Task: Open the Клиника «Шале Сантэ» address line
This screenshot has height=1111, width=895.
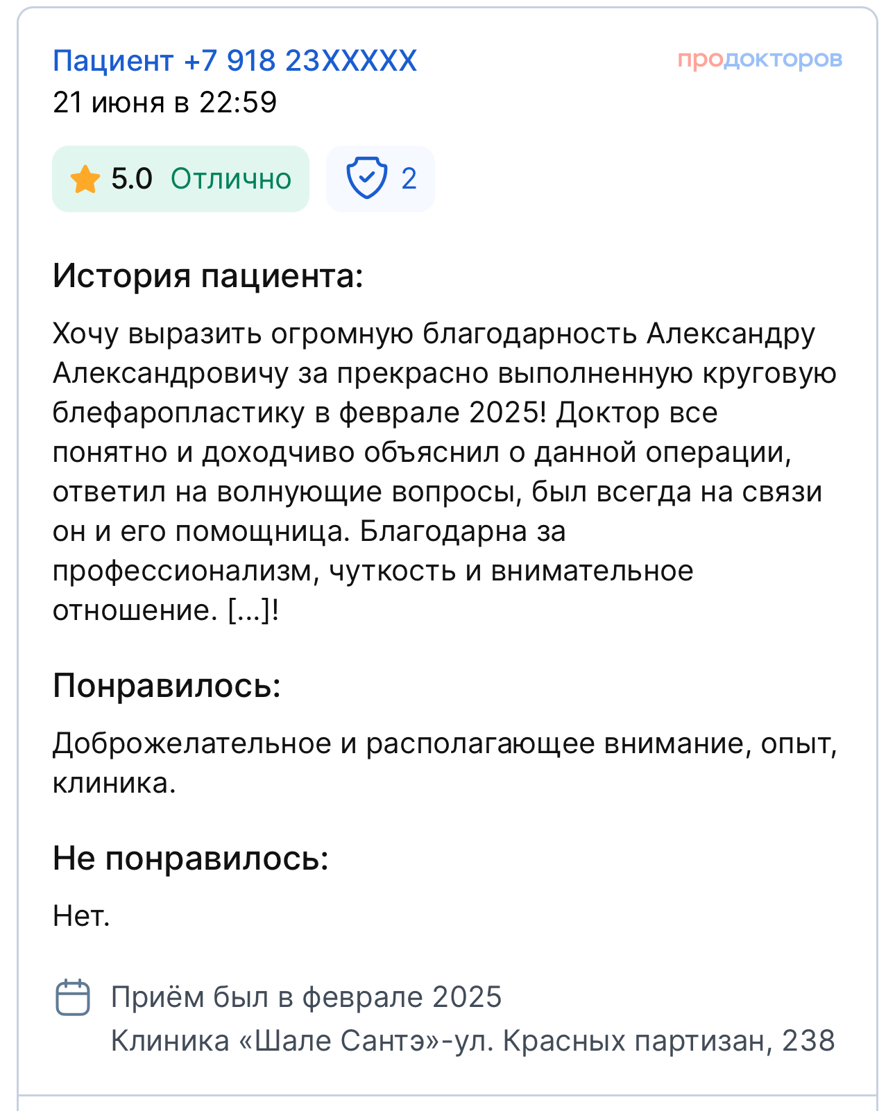Action: tap(473, 1041)
